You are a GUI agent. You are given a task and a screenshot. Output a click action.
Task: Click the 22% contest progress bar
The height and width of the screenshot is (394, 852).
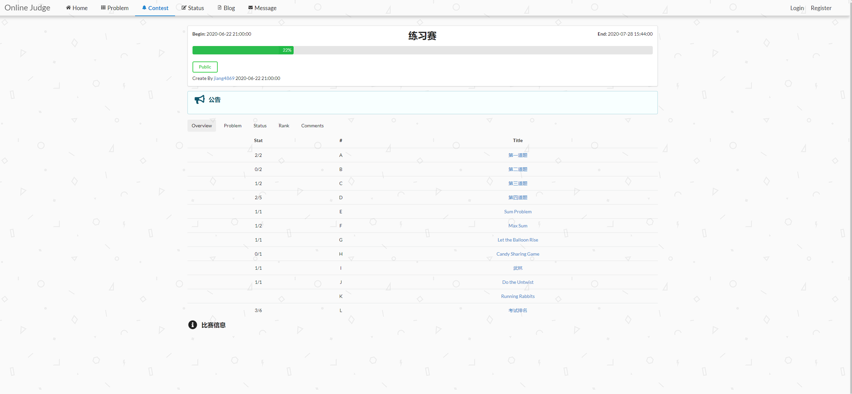point(243,50)
